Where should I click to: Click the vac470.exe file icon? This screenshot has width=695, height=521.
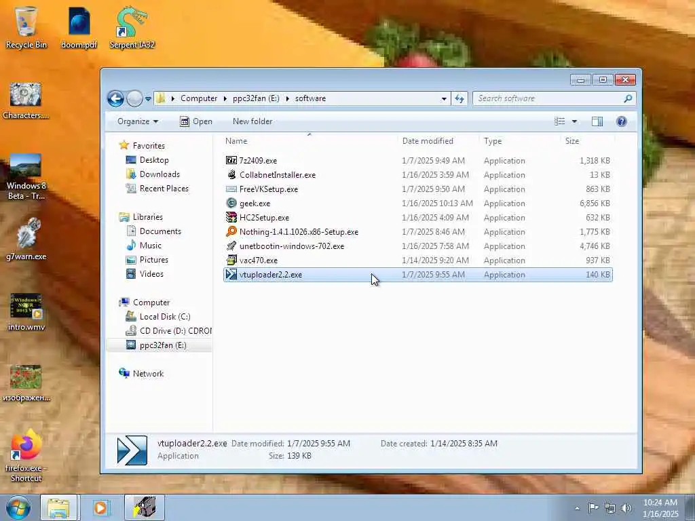(x=231, y=260)
